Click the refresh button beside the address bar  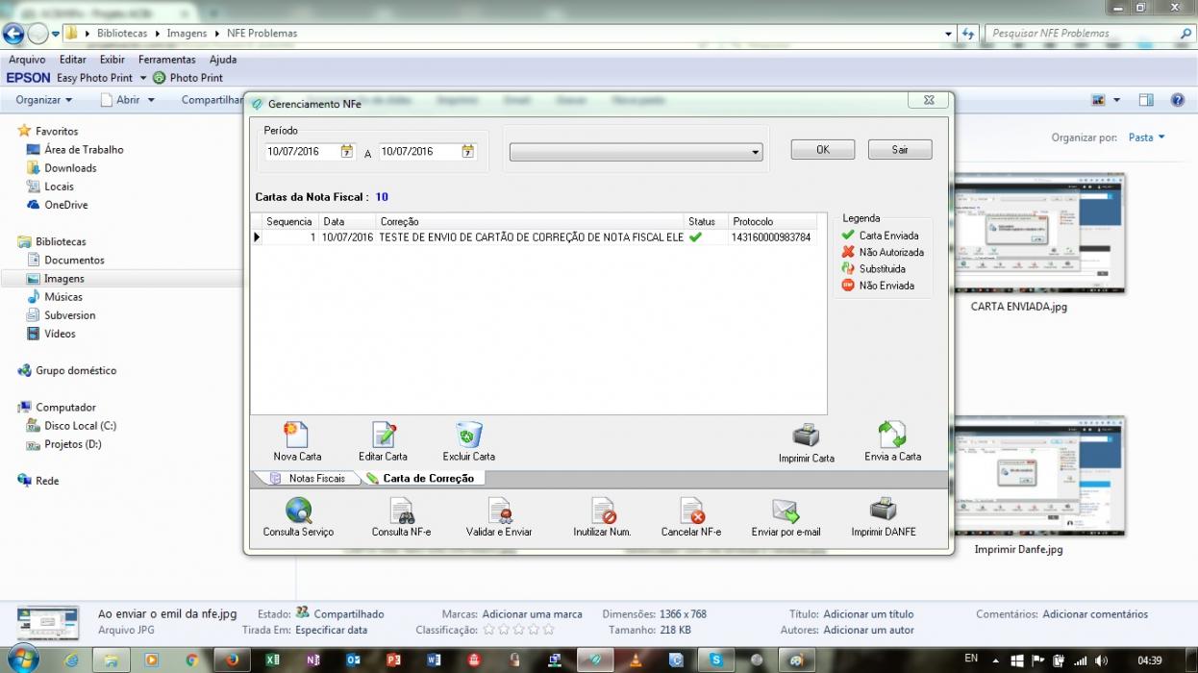click(969, 34)
